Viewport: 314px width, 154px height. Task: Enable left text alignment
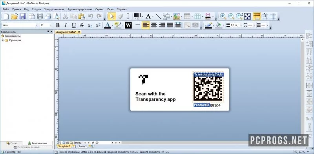coord(146,25)
